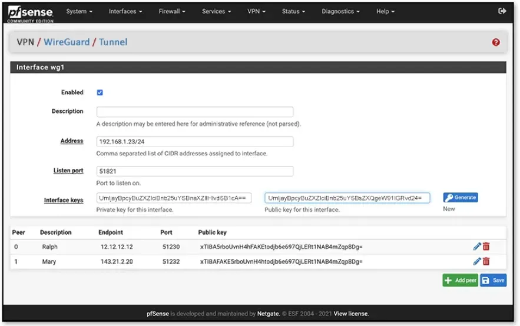Image resolution: width=520 pixels, height=326 pixels.
Task: Select endpoint 143.21.2.20
Action: coord(117,262)
